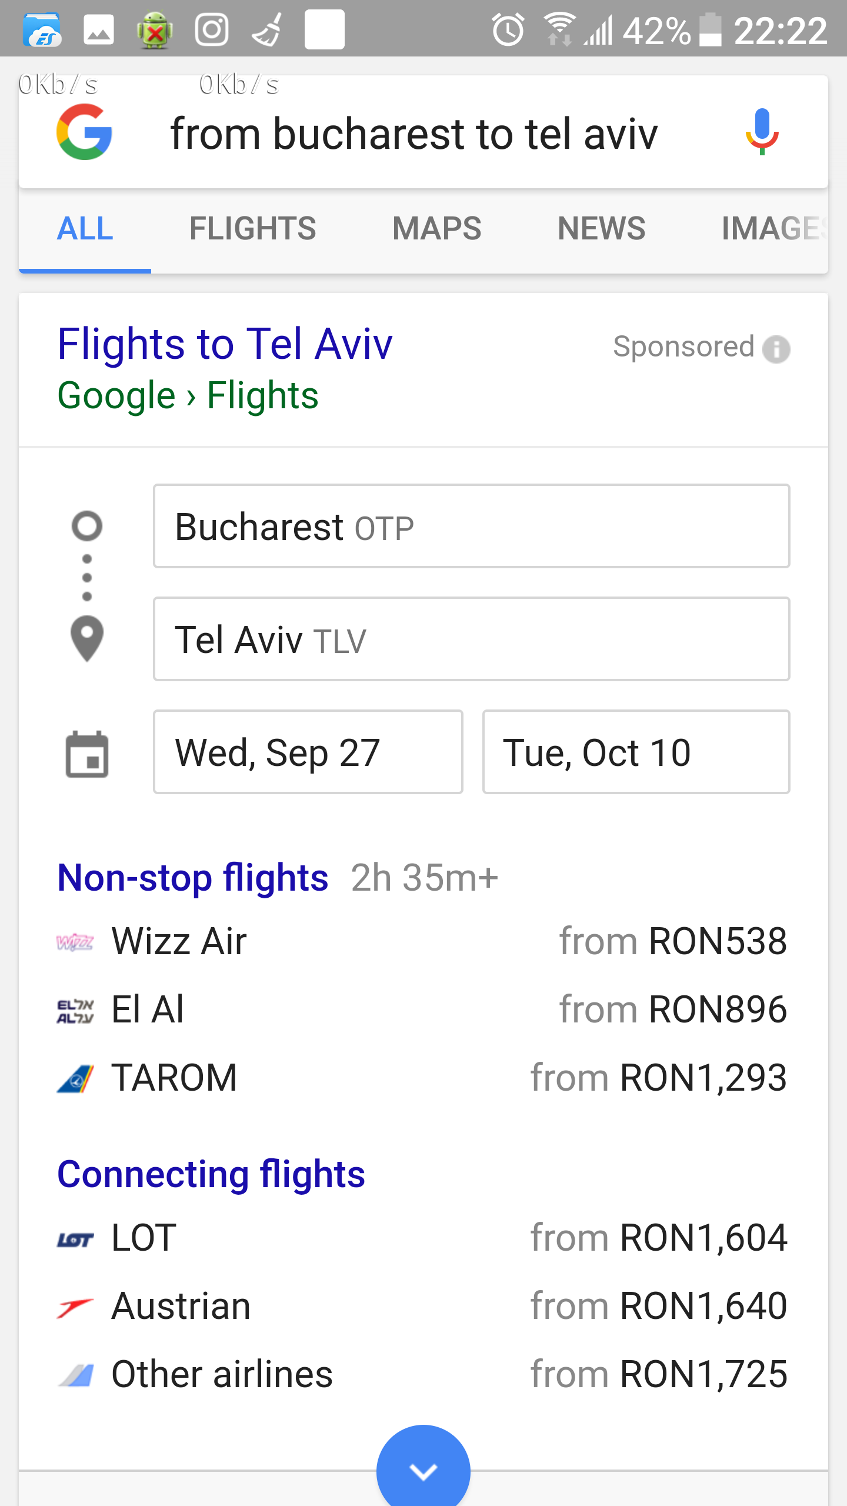Open the NEWS tab
Viewport: 847px width, 1506px height.
pyautogui.click(x=601, y=228)
